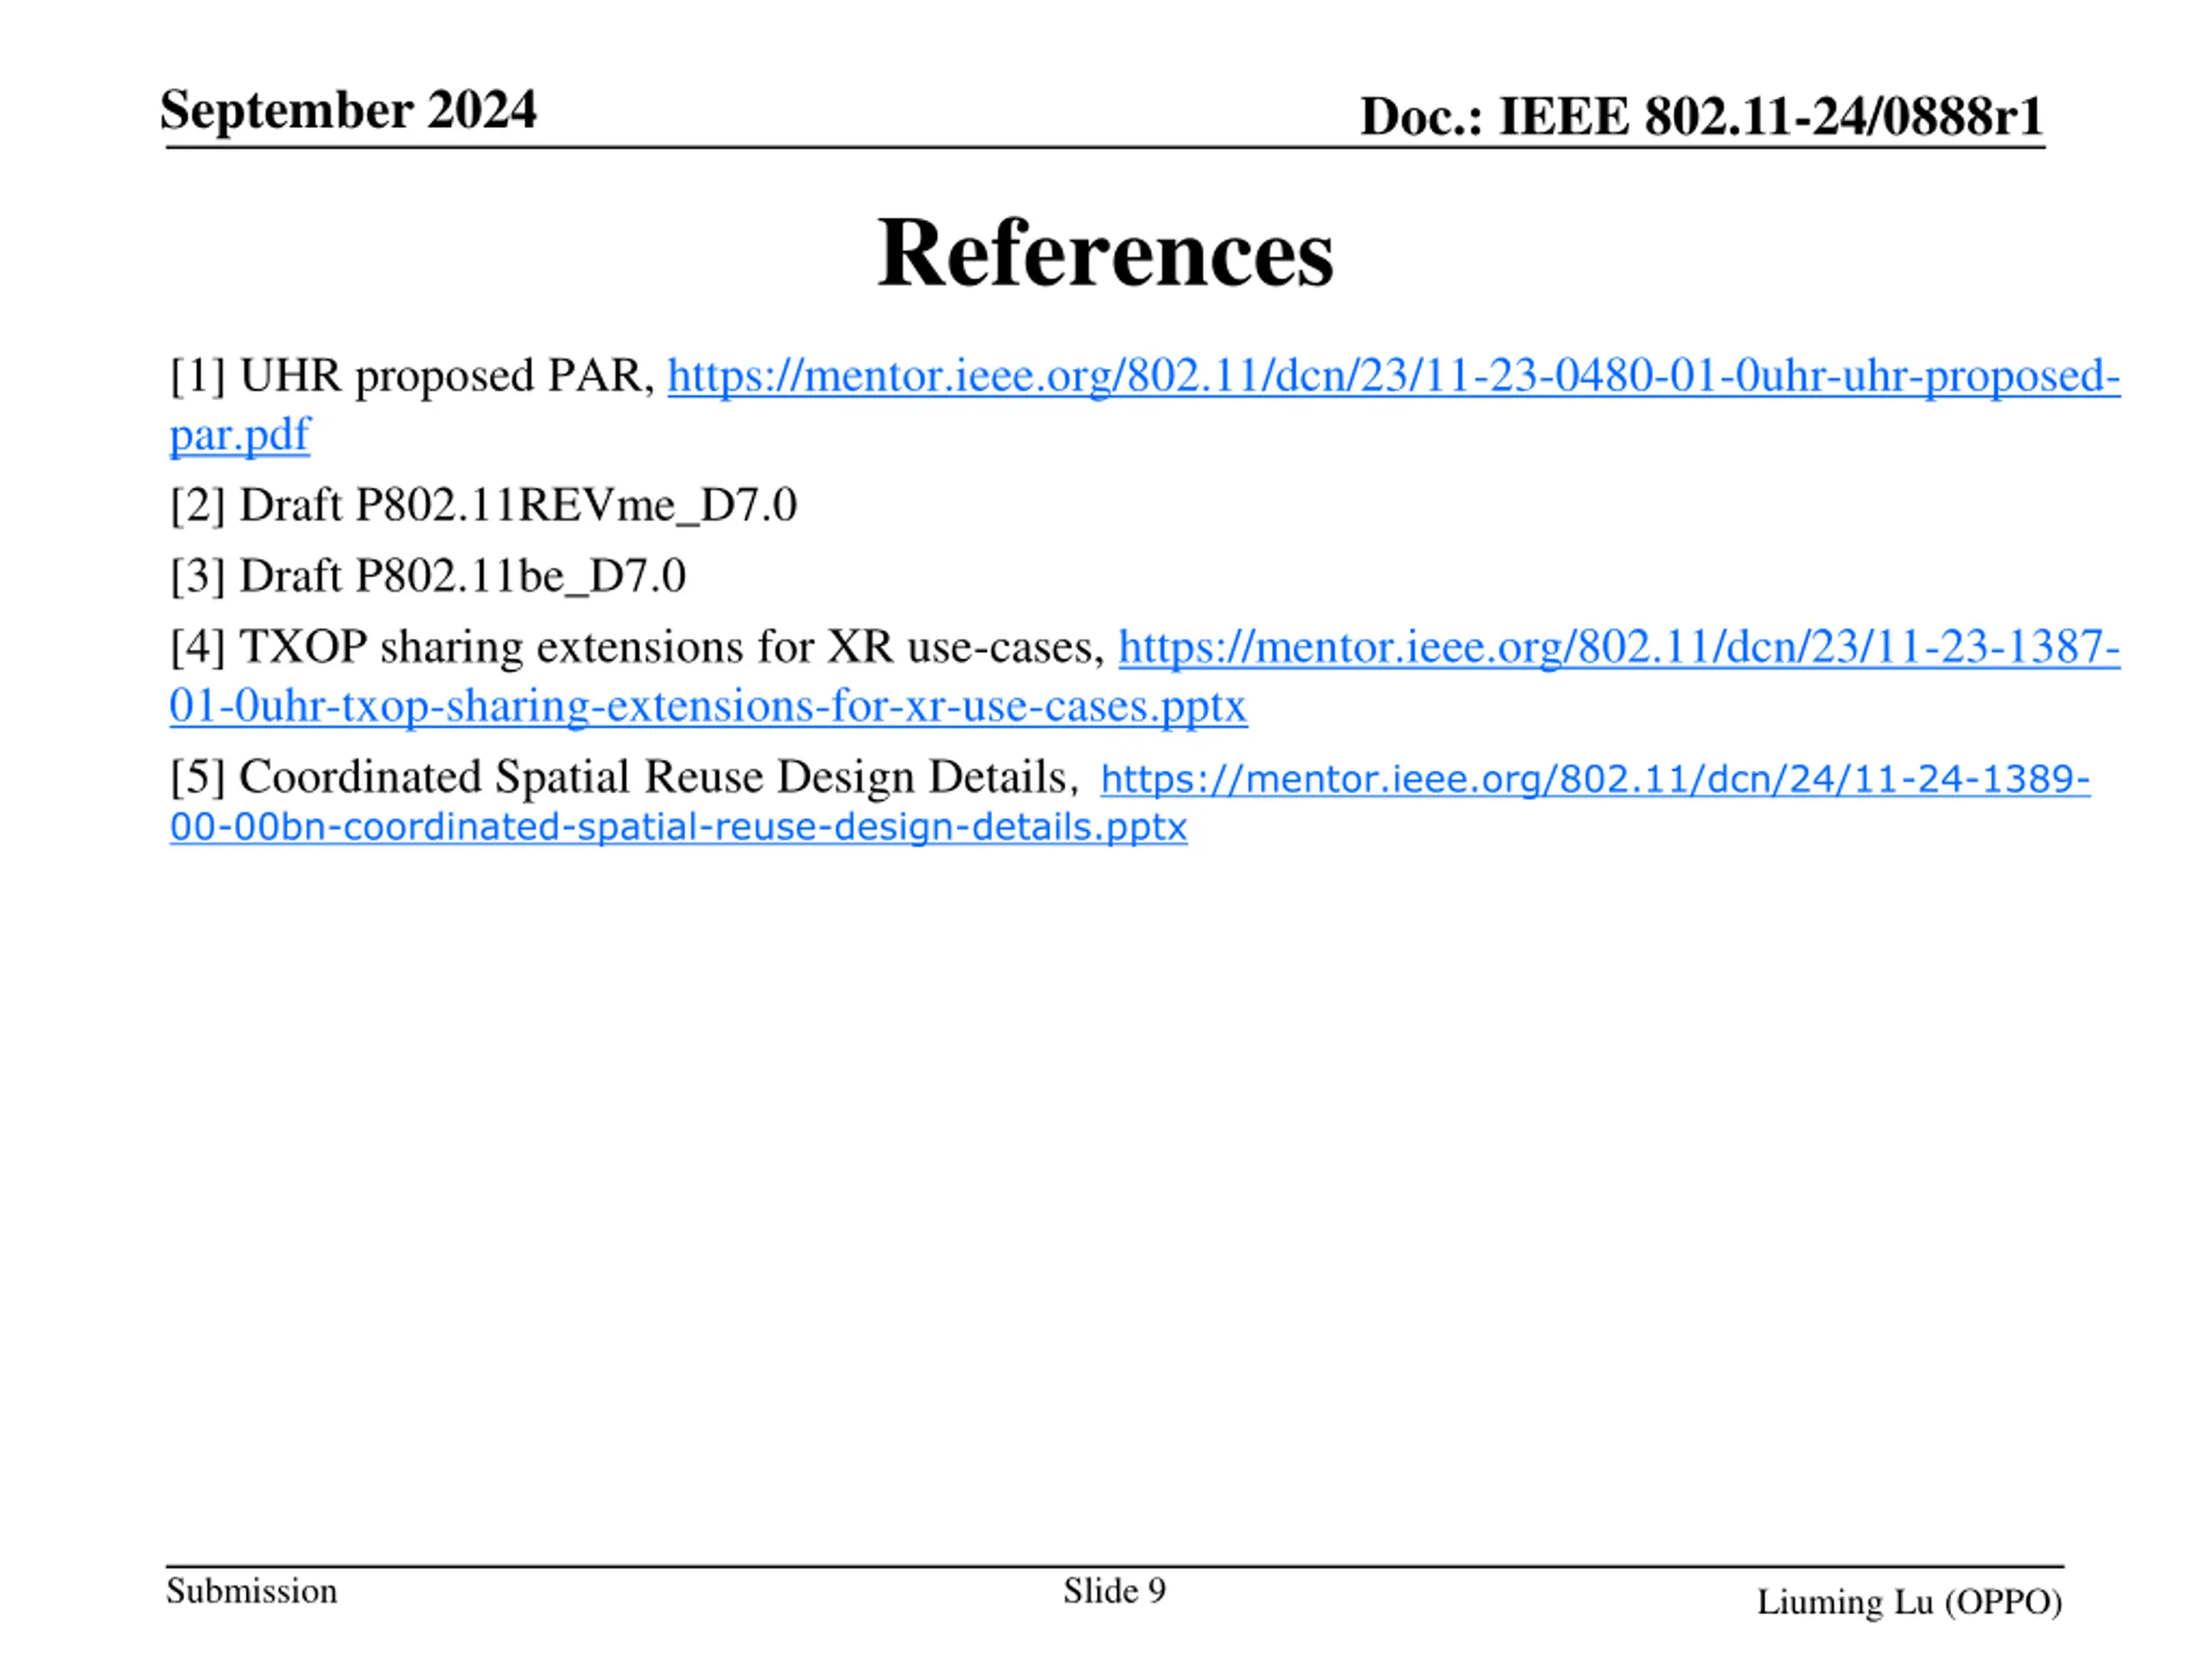Image resolution: width=2212 pixels, height=1659 pixels.
Task: Click the "Submission" footer label
Action: pyautogui.click(x=251, y=1590)
